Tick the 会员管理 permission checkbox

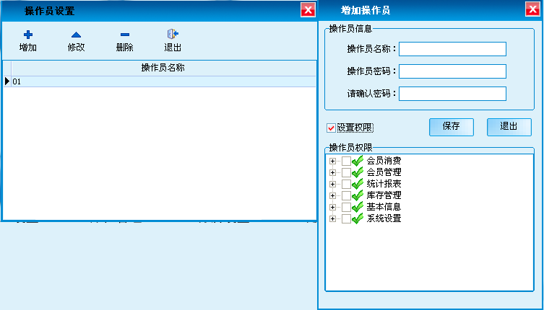[x=346, y=172]
